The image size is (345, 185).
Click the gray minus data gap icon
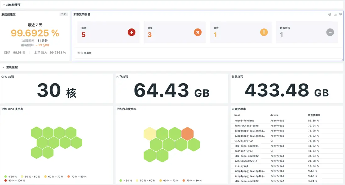(x=330, y=32)
